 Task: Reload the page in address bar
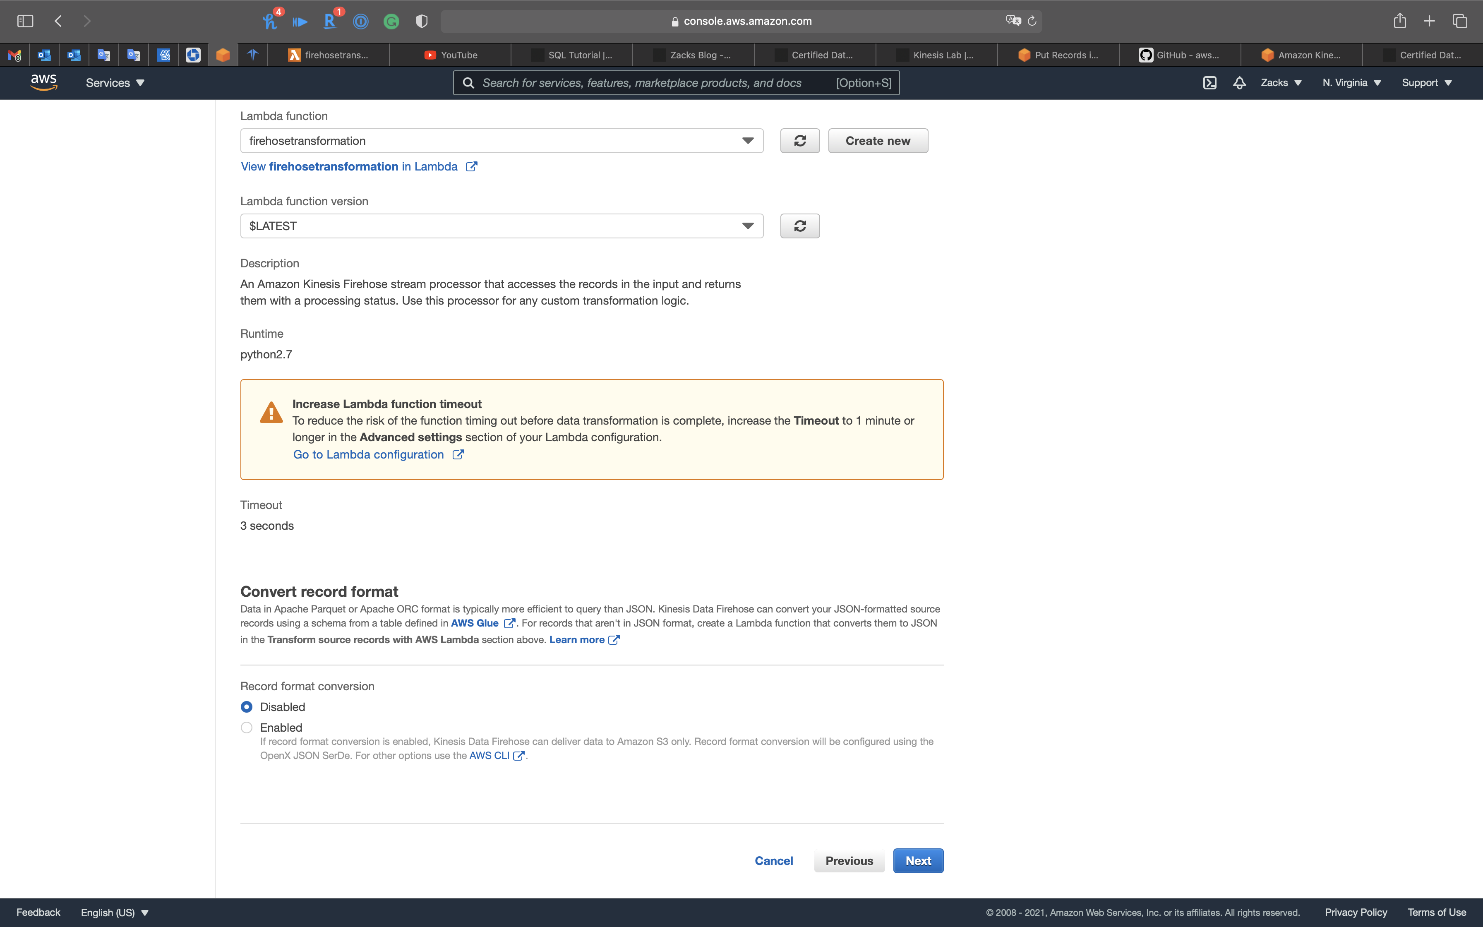tap(1032, 22)
